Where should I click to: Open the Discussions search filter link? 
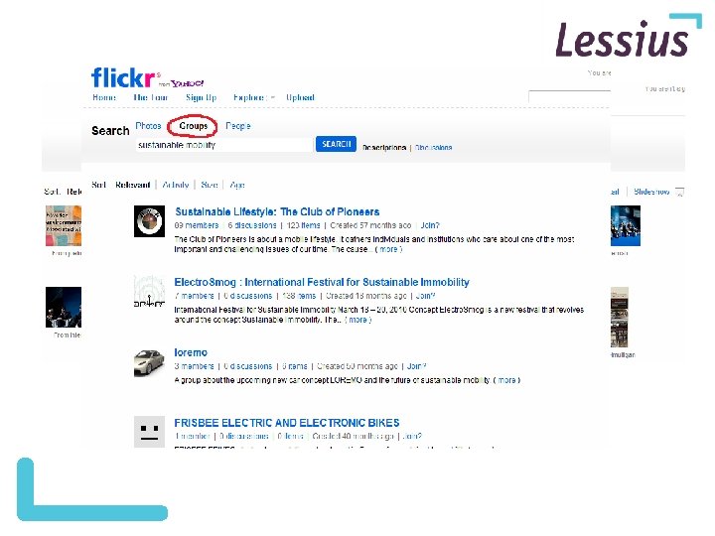click(x=434, y=148)
